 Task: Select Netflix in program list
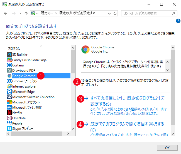point(39,113)
